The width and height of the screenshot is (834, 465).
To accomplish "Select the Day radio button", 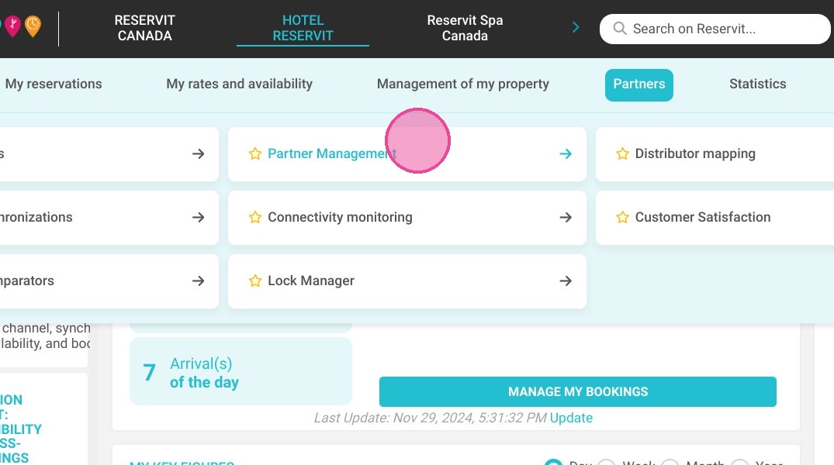I will 554,463.
